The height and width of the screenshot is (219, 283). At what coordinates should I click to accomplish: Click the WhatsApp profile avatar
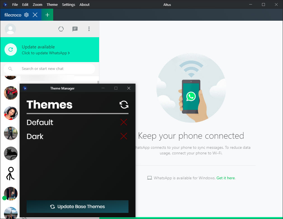10,29
